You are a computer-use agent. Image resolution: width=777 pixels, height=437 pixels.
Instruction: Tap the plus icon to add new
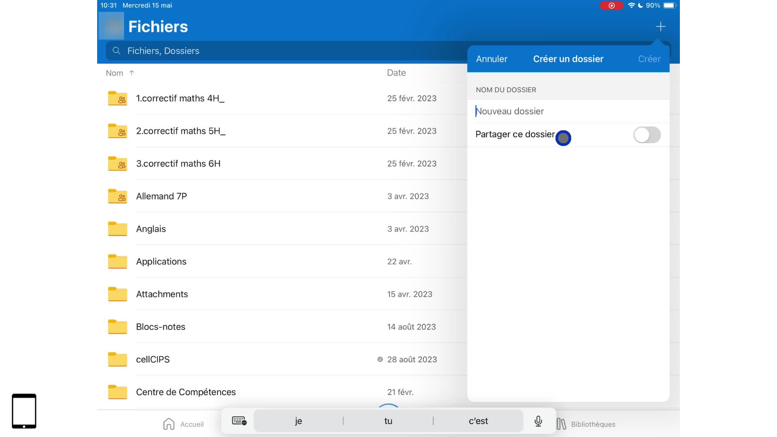(660, 27)
